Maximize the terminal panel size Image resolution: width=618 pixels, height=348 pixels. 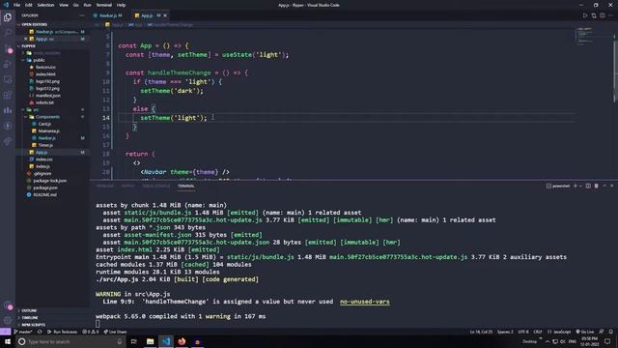[604, 186]
